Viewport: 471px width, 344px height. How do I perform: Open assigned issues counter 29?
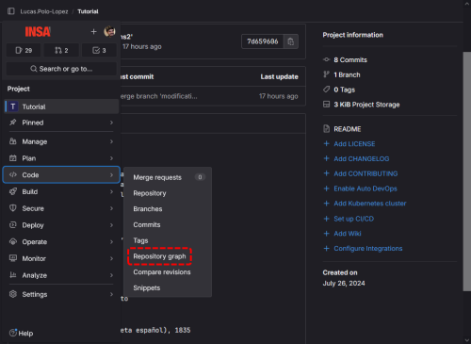(x=24, y=50)
